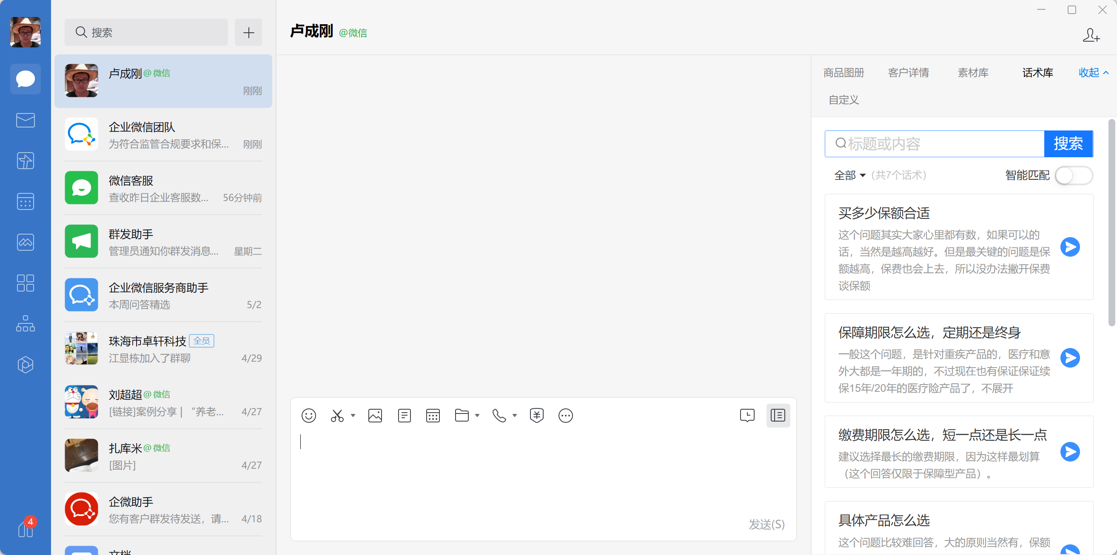Viewport: 1117px width, 555px height.
Task: Click the right panel vertical scrollbar
Action: 1111,222
